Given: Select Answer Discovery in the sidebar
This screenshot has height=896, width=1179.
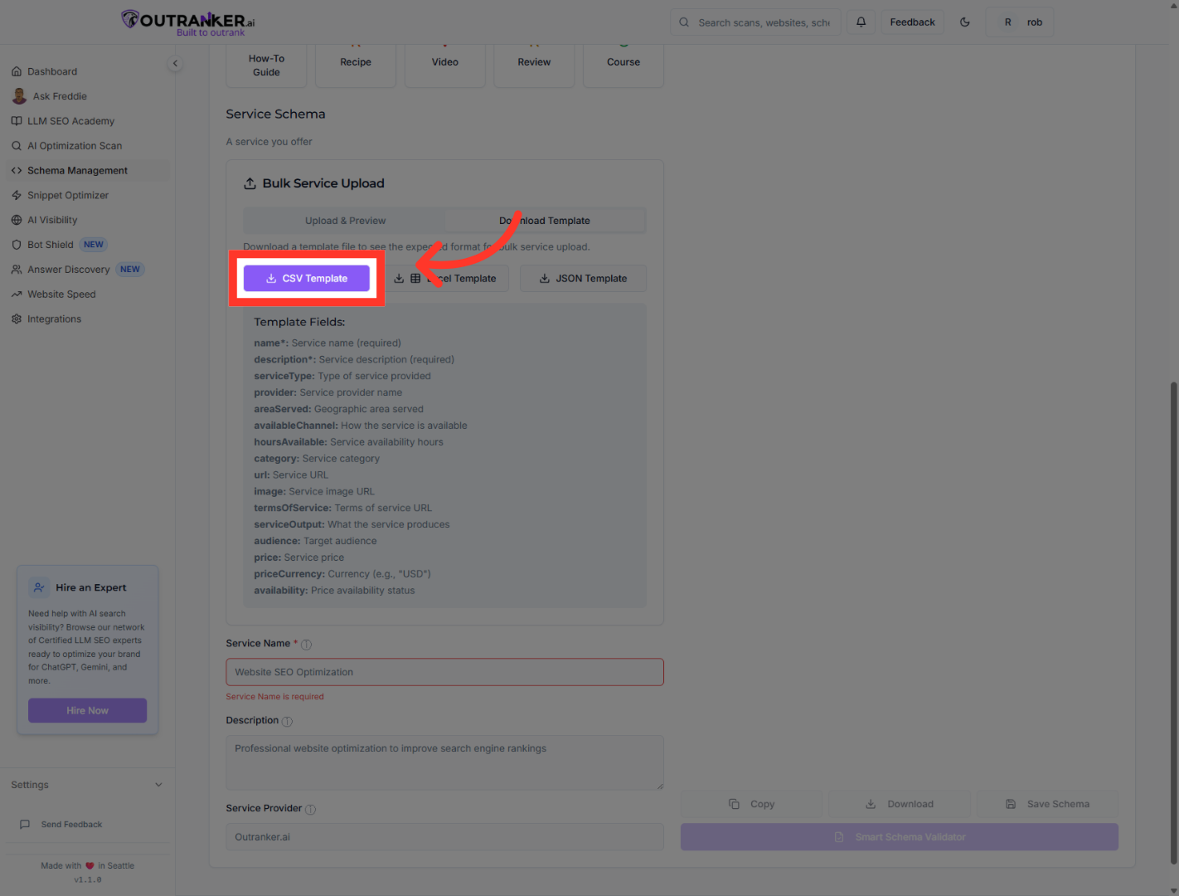Looking at the screenshot, I should click(69, 269).
